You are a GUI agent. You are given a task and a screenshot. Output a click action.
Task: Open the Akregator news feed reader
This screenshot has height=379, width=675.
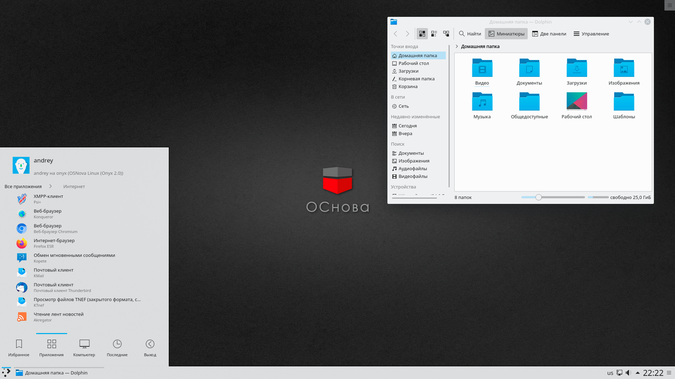coord(21,317)
